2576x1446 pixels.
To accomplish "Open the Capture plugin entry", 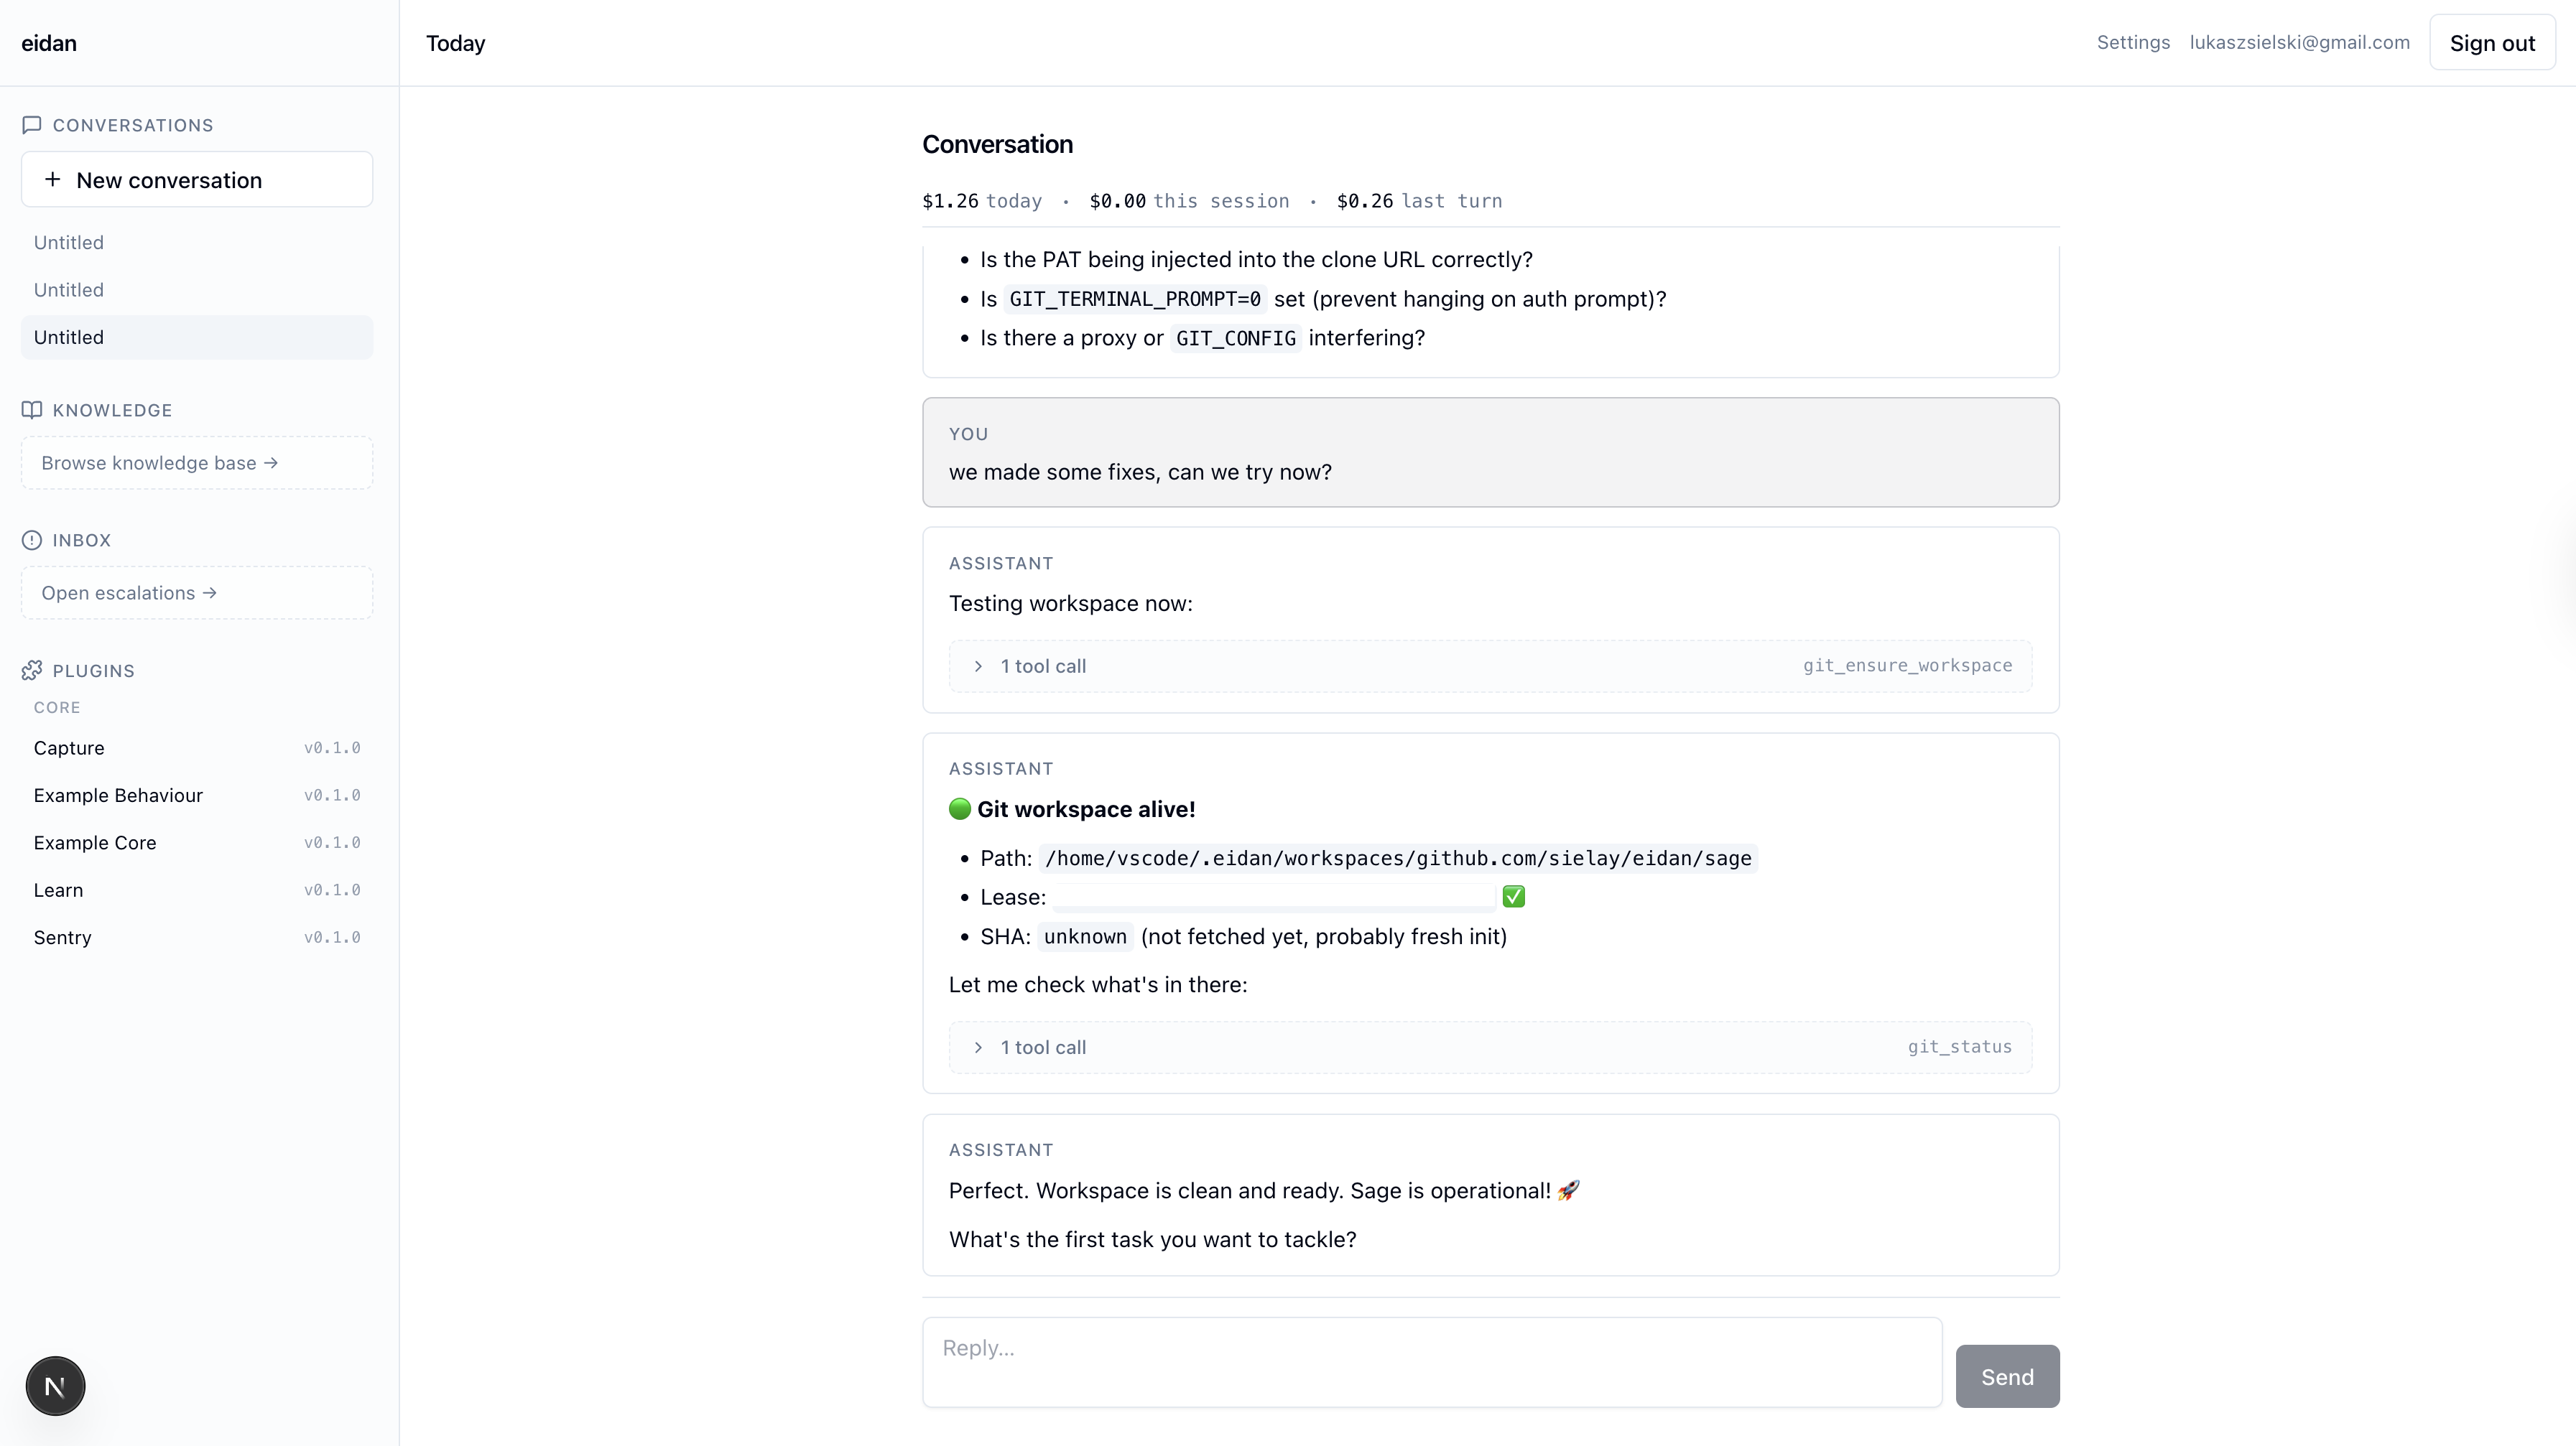I will [197, 748].
